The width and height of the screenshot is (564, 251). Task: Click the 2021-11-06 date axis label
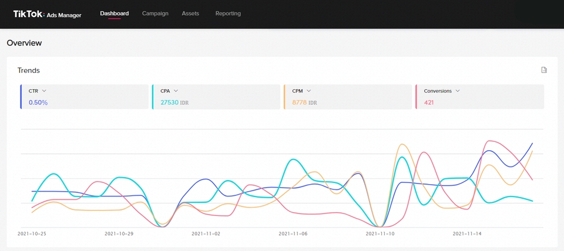[293, 234]
